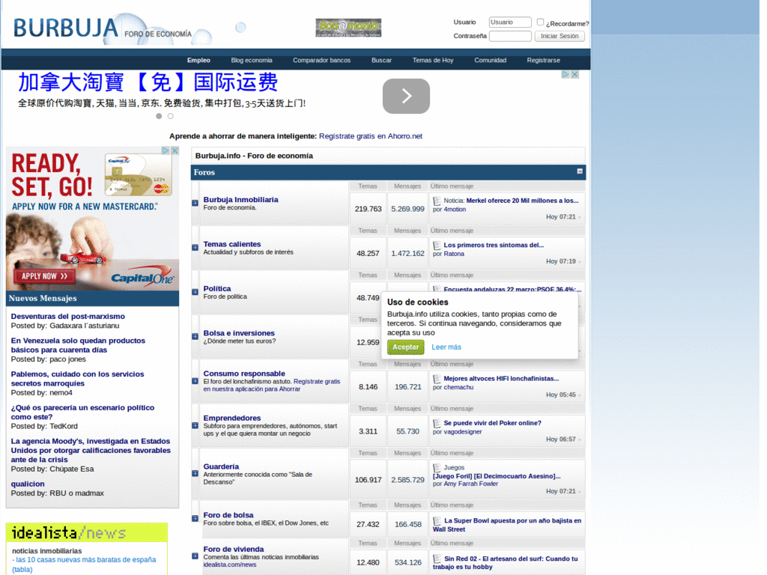Close the top banner ad with the X icon

tap(575, 74)
